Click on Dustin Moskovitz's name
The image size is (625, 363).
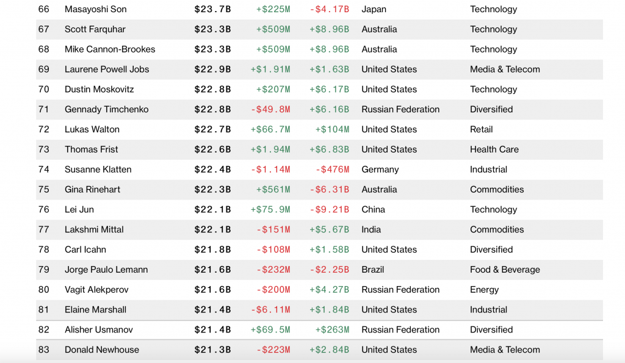pos(99,90)
